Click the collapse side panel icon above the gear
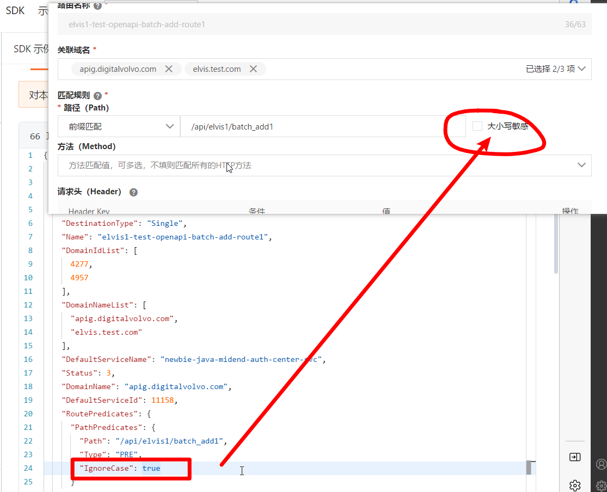Viewport: 607px width, 492px height. [x=575, y=457]
